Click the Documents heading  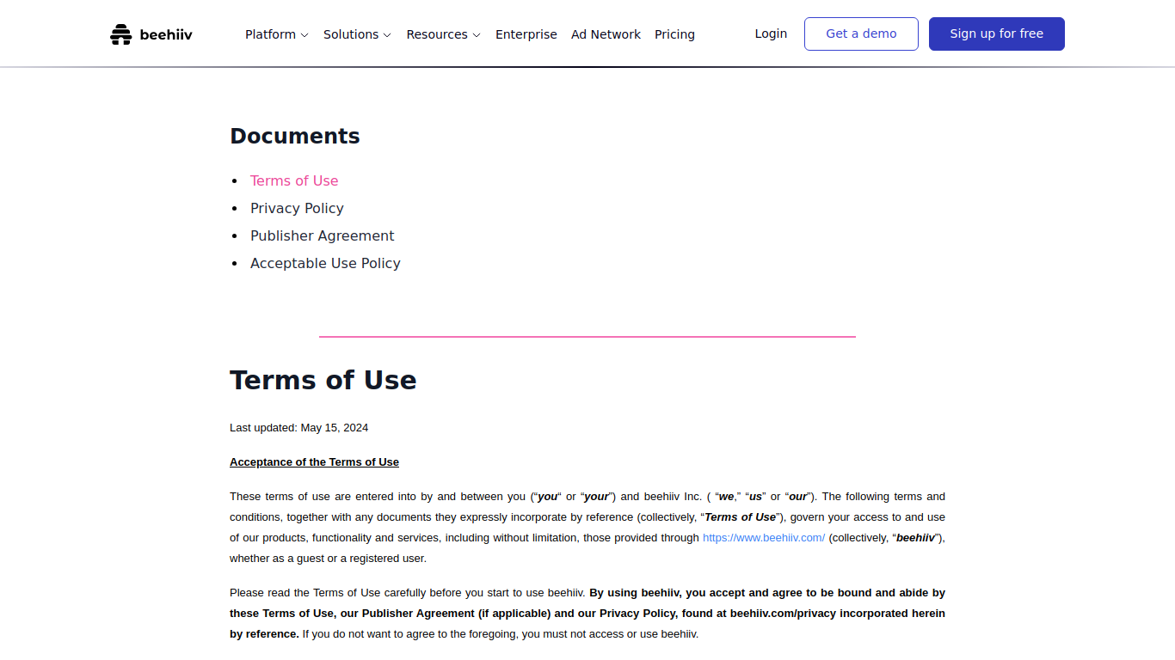tap(295, 136)
